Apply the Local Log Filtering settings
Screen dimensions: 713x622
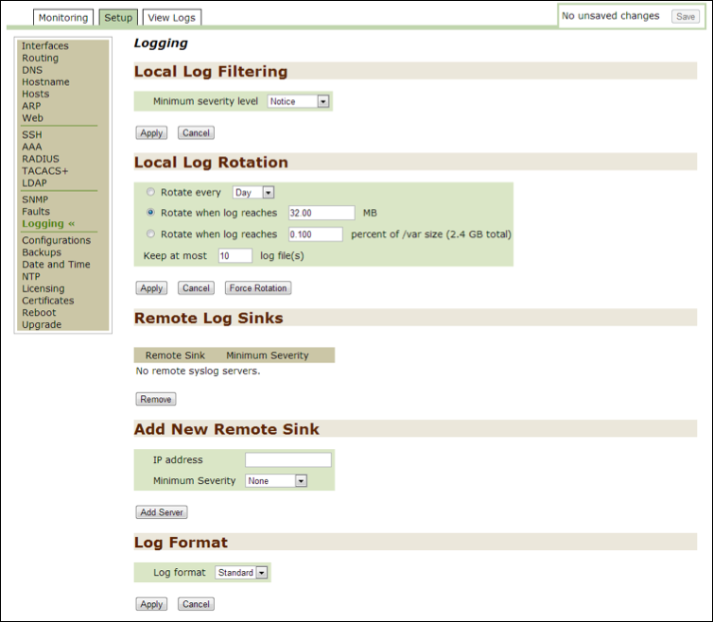point(151,133)
